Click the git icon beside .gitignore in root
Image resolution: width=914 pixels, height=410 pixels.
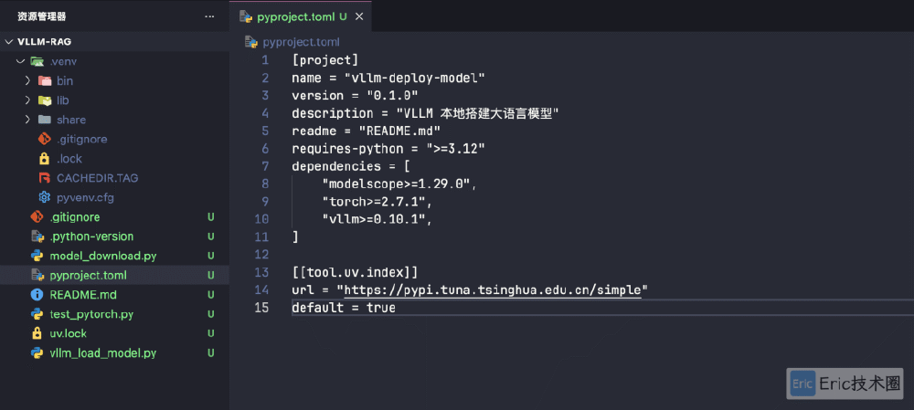pyautogui.click(x=37, y=217)
